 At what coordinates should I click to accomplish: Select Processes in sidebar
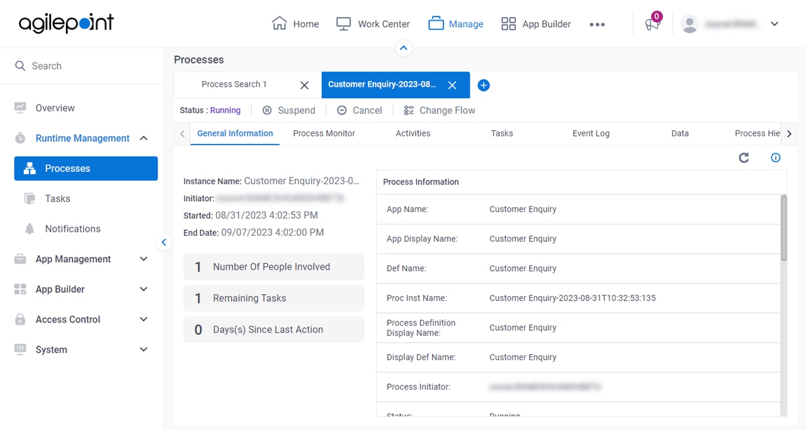[x=86, y=168]
